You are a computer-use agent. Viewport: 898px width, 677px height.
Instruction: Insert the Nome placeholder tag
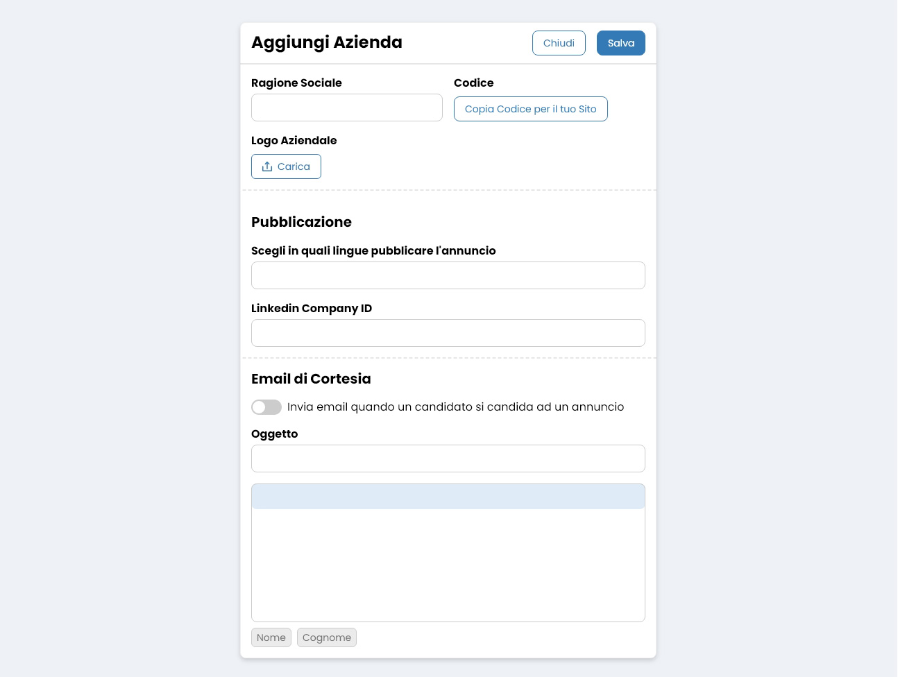(x=271, y=637)
